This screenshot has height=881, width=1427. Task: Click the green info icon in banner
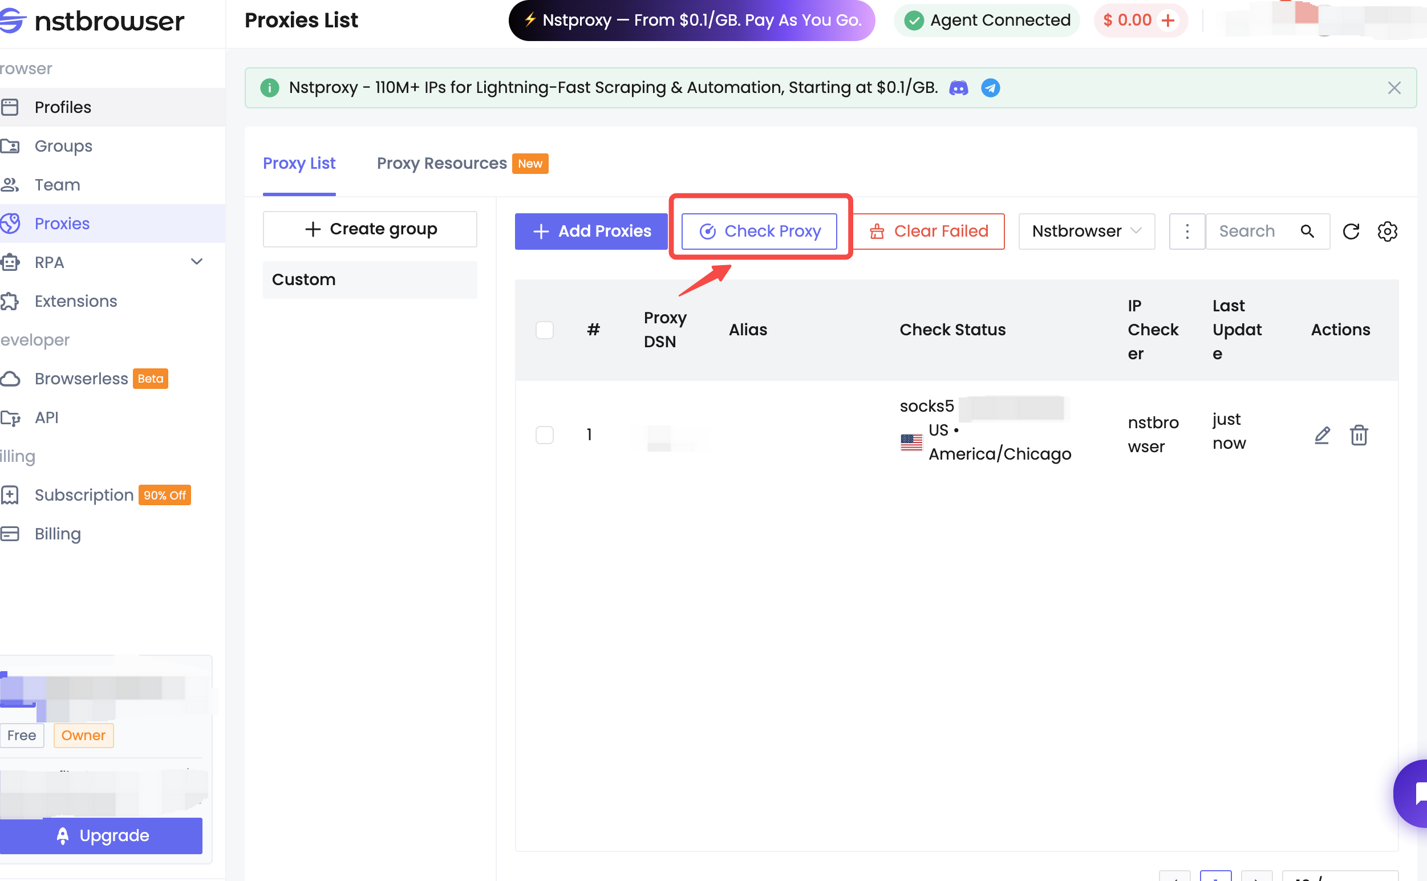coord(269,88)
